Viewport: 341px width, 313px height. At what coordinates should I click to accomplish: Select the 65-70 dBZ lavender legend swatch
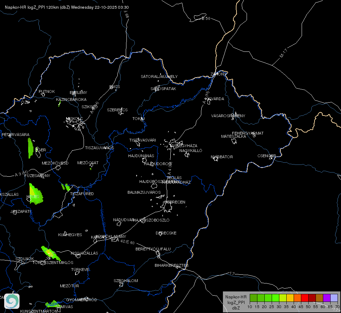click(x=334, y=298)
